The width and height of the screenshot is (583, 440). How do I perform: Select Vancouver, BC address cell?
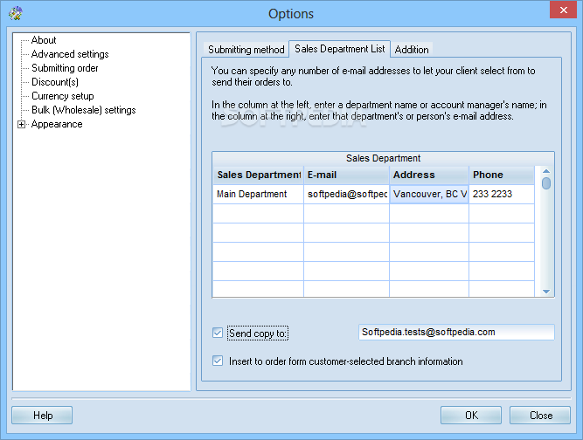[429, 194]
